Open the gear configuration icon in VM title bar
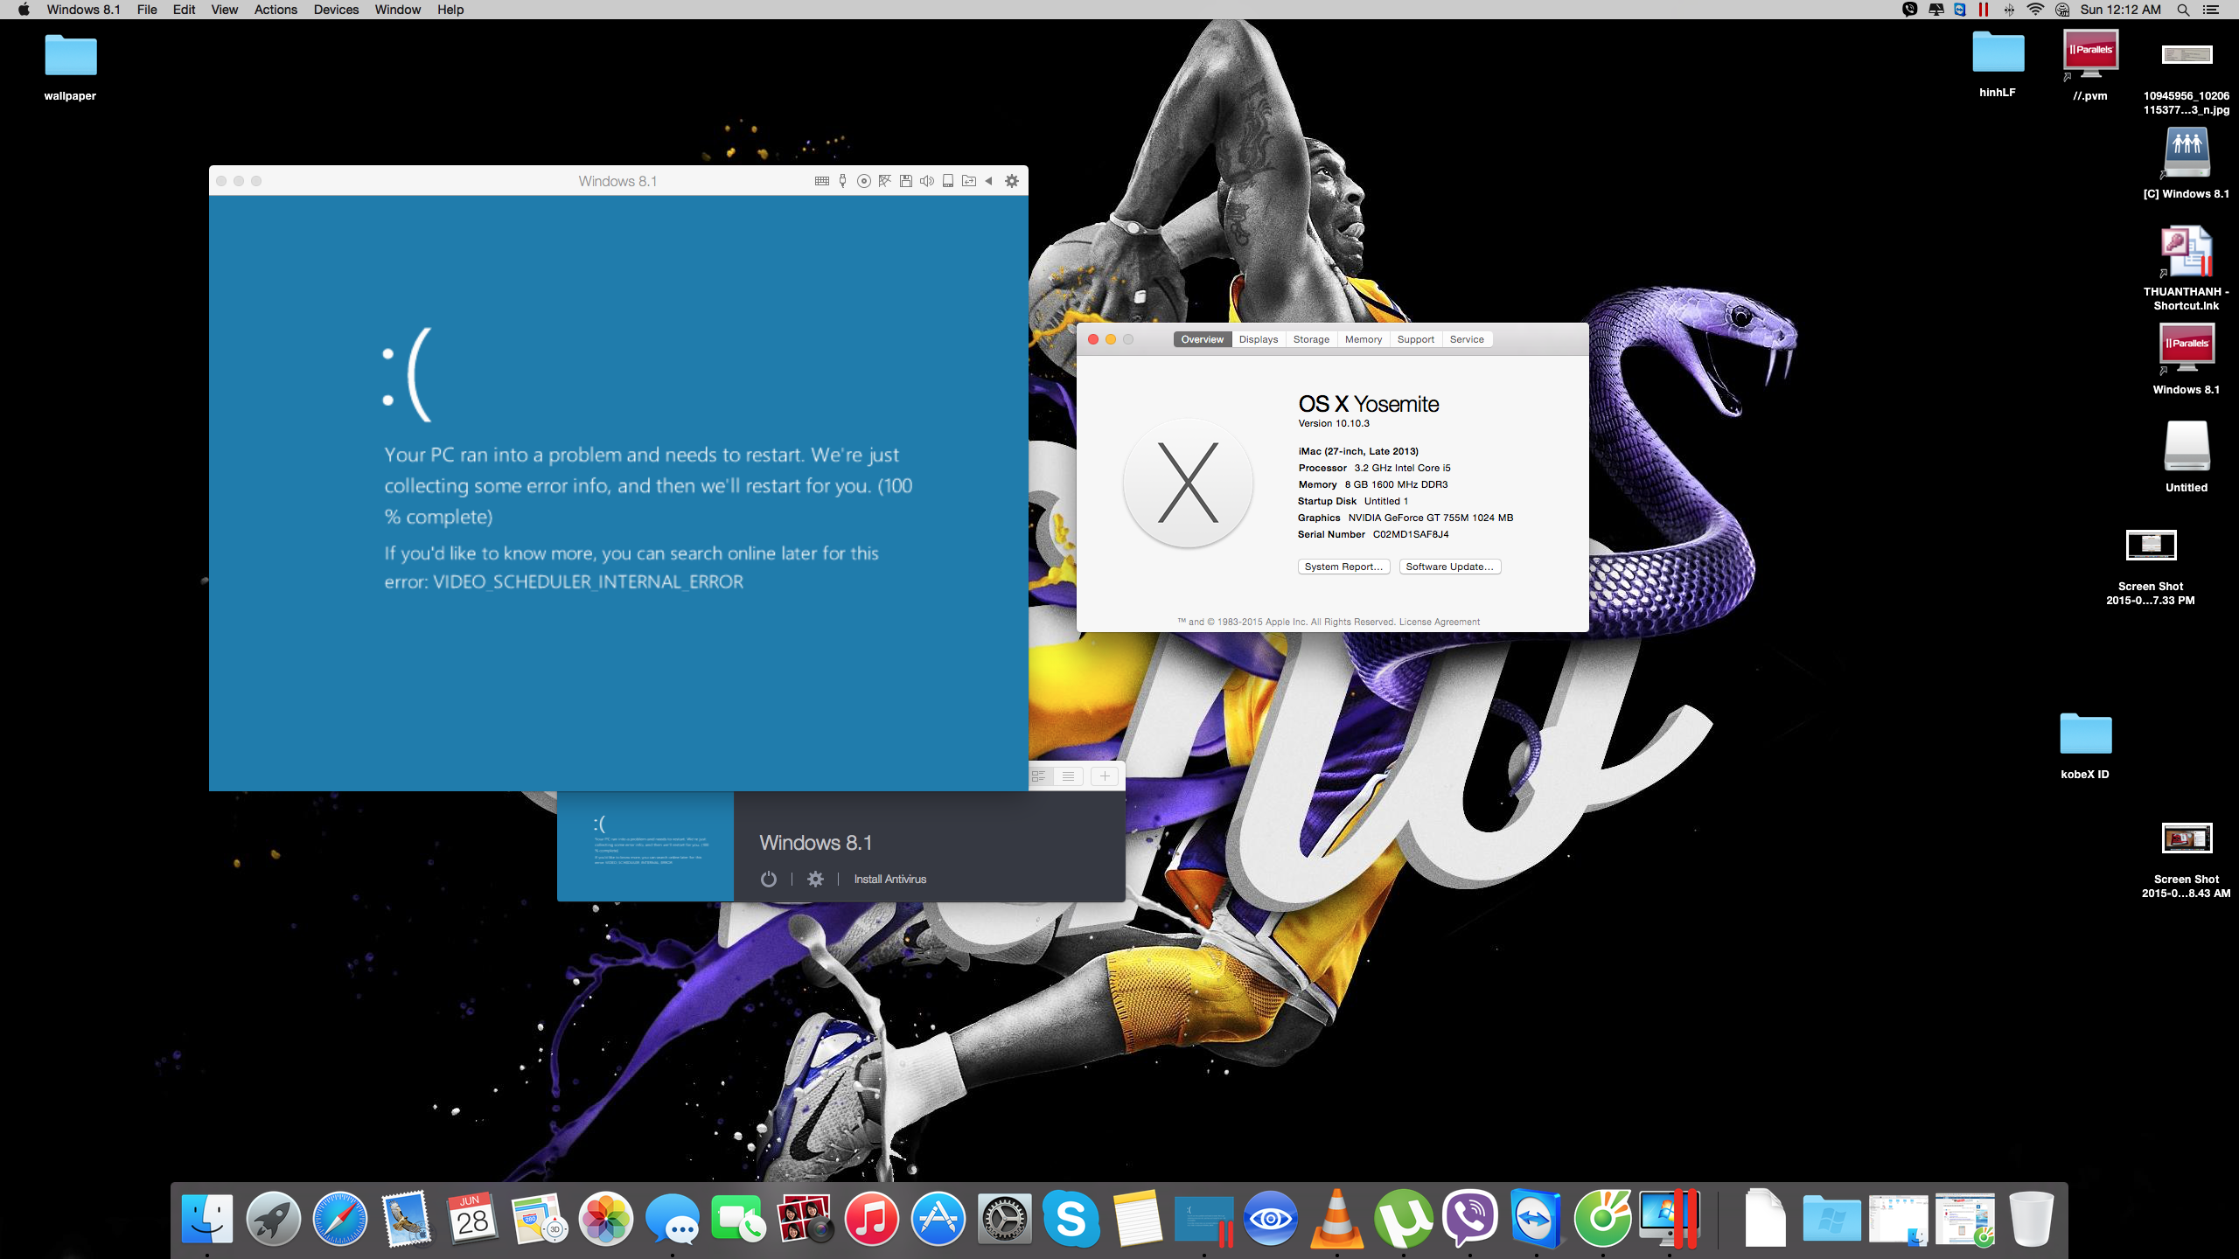This screenshot has width=2239, height=1259. [x=1011, y=181]
